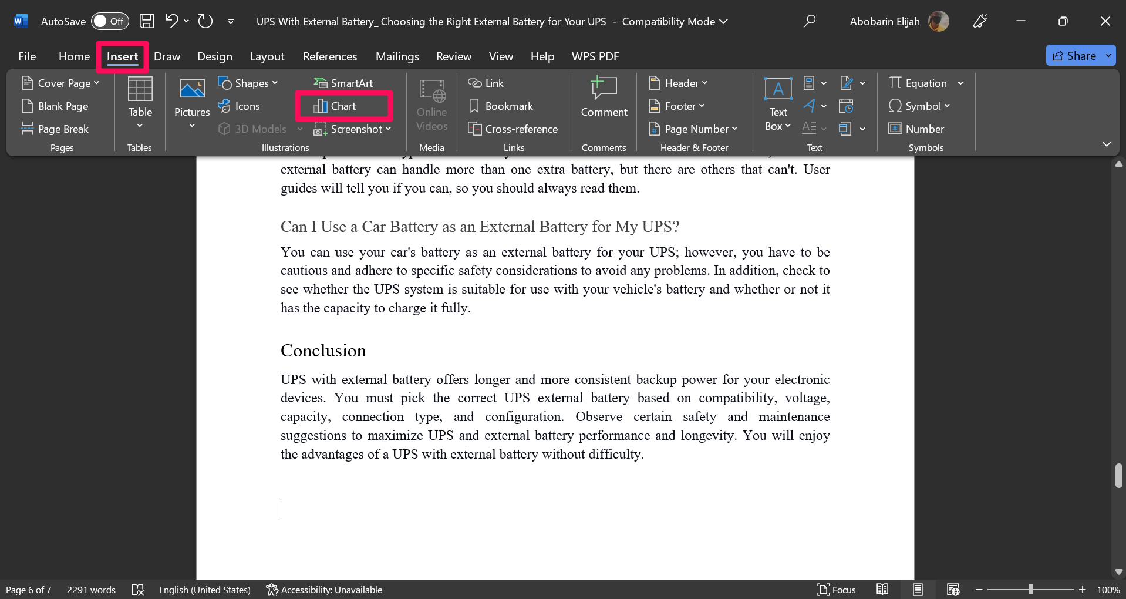1126x599 pixels.
Task: Collapse the ribbon with the chevron
Action: [x=1107, y=144]
